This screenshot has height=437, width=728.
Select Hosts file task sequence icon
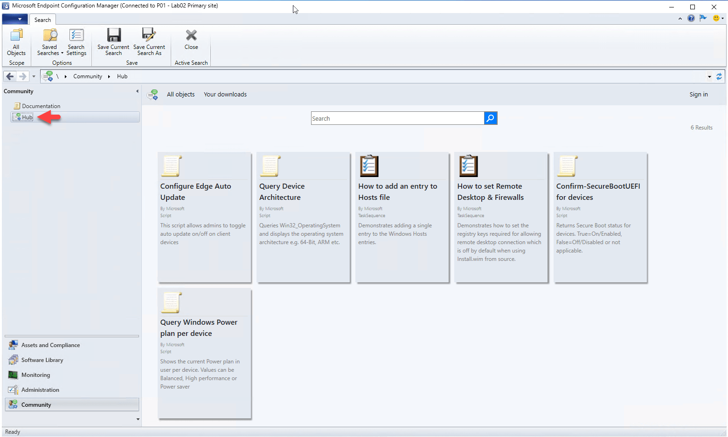[x=369, y=166]
